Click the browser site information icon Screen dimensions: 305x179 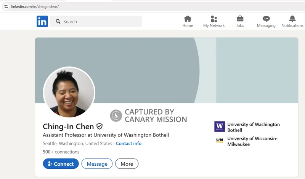(x=6, y=6)
